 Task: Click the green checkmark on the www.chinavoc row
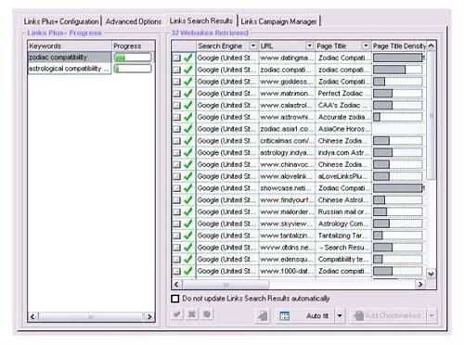(187, 164)
